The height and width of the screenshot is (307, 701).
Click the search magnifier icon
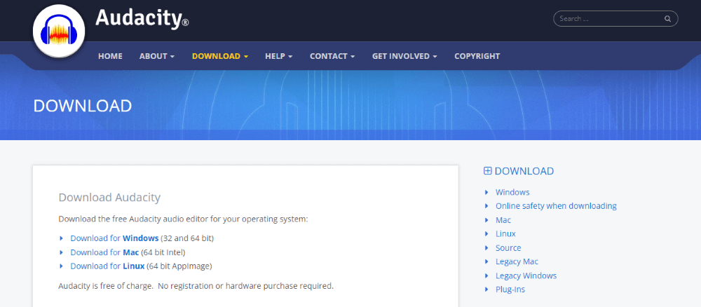(x=667, y=19)
